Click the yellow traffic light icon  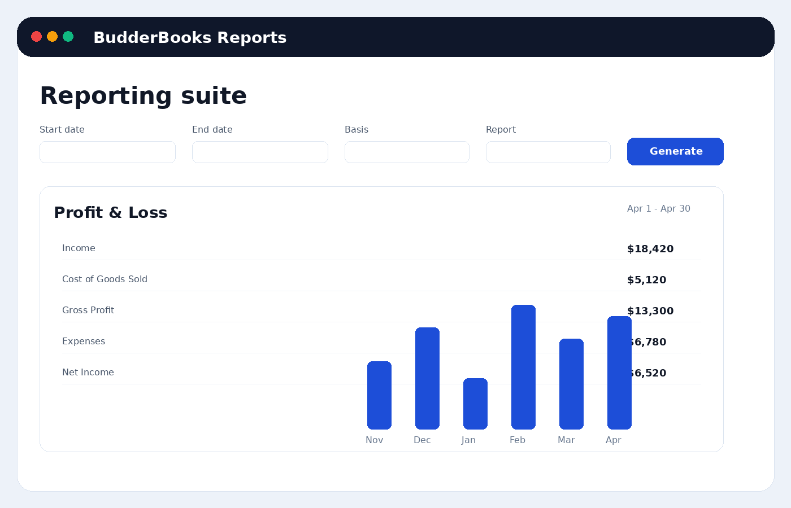coord(52,36)
